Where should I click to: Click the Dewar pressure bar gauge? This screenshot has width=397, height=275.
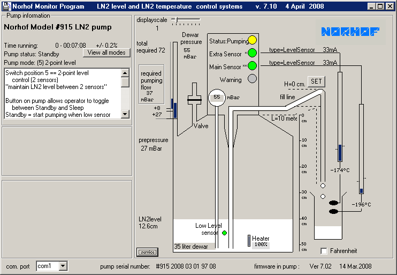click(175, 80)
